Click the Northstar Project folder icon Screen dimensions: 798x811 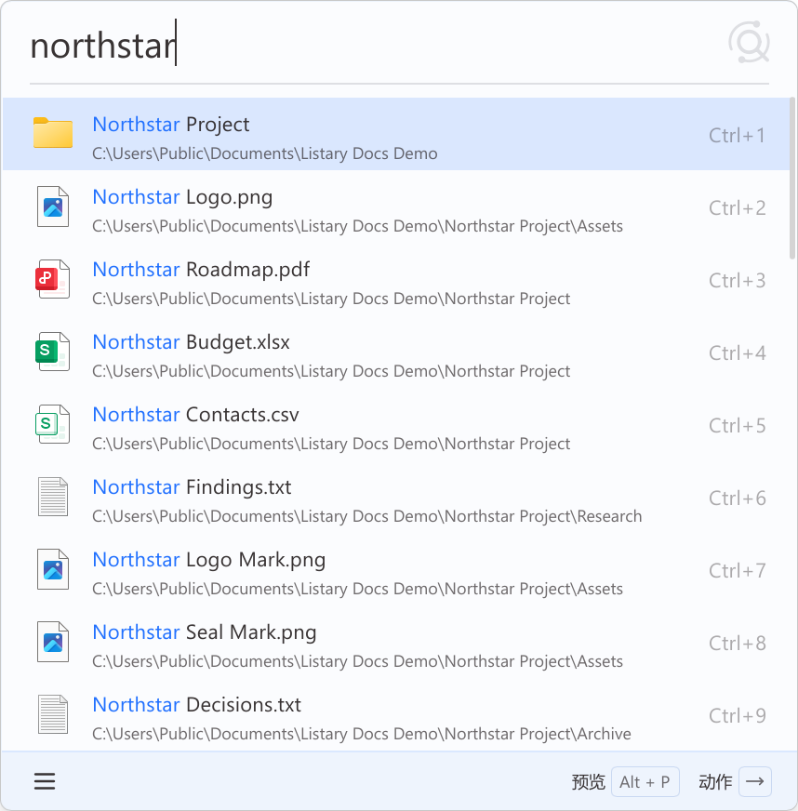53,133
